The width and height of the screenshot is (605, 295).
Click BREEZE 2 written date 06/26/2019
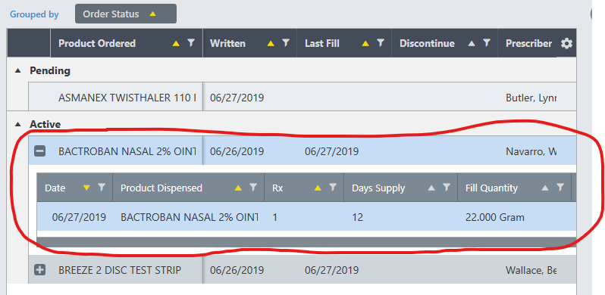pyautogui.click(x=237, y=271)
